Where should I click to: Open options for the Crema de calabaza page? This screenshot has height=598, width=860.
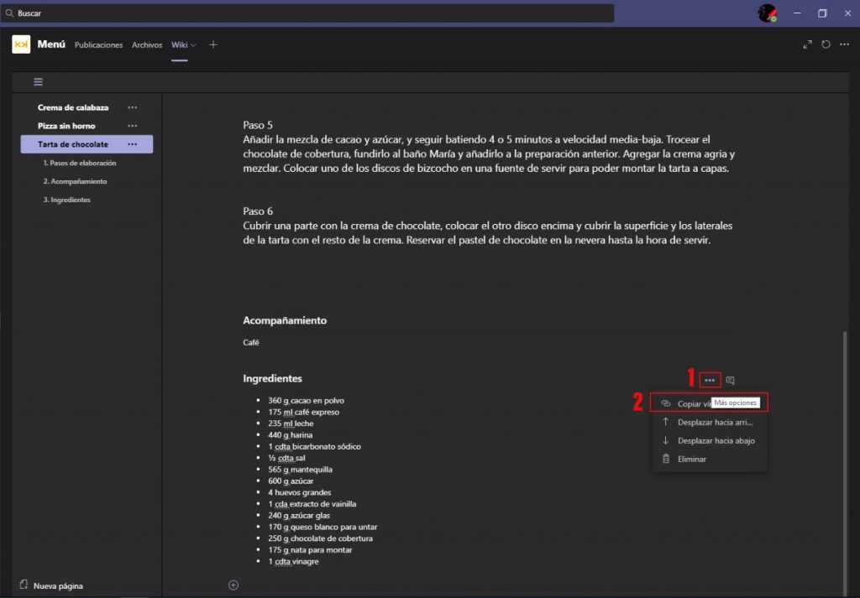132,107
